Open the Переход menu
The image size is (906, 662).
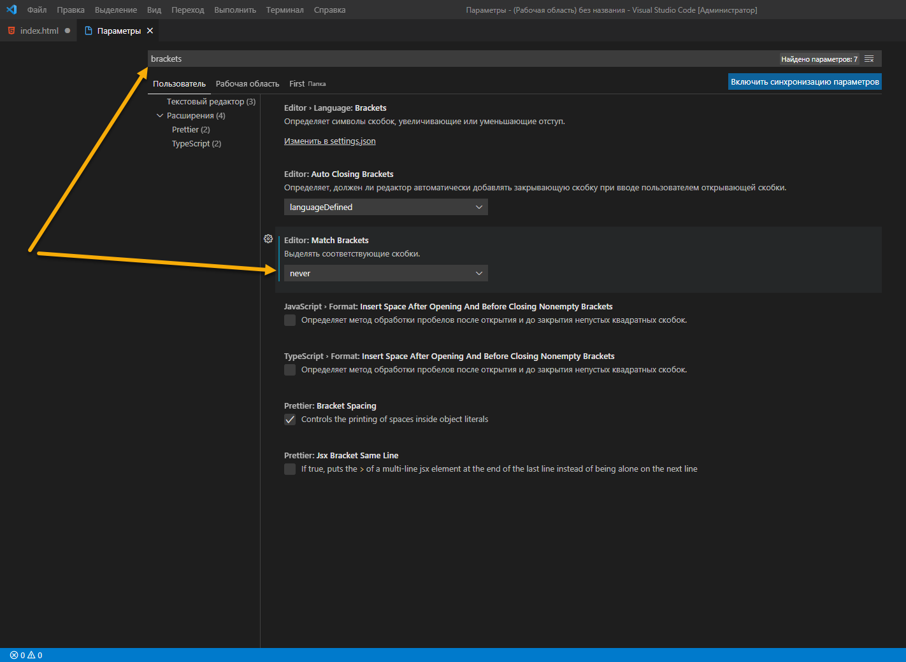(x=188, y=10)
